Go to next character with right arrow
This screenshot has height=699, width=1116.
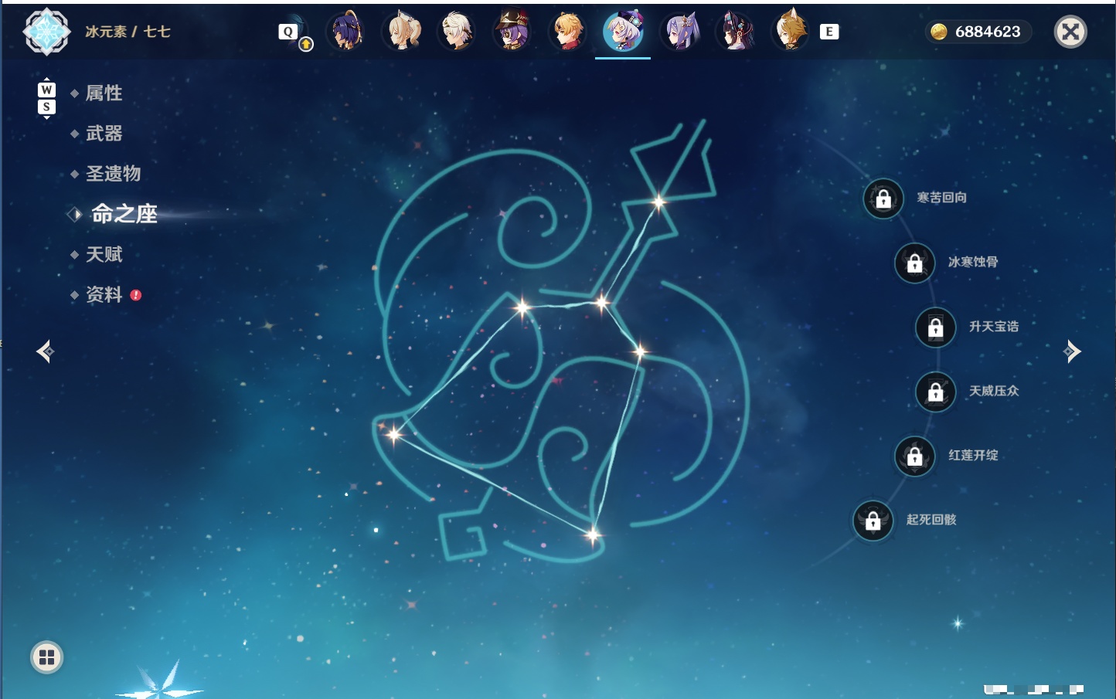[x=1072, y=351]
